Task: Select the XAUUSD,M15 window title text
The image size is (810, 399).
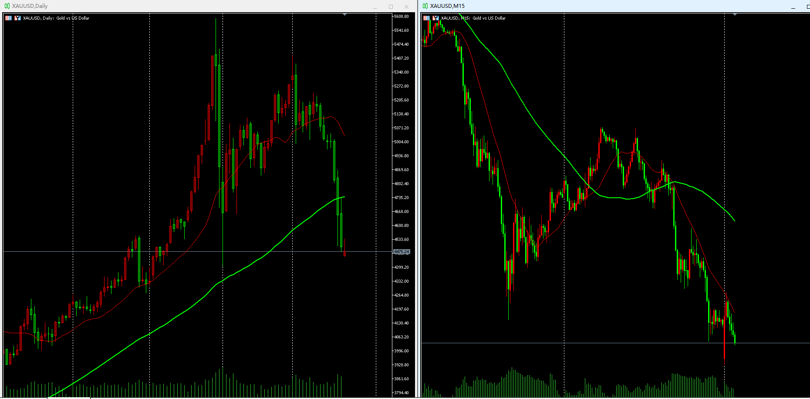Action: click(x=447, y=6)
